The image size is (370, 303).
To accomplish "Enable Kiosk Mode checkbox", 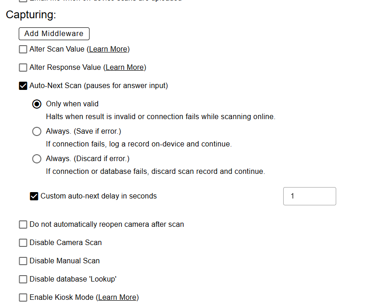I will 23,298.
